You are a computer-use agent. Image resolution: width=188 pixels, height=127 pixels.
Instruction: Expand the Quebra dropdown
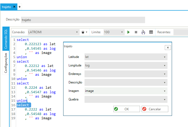point(165,99)
